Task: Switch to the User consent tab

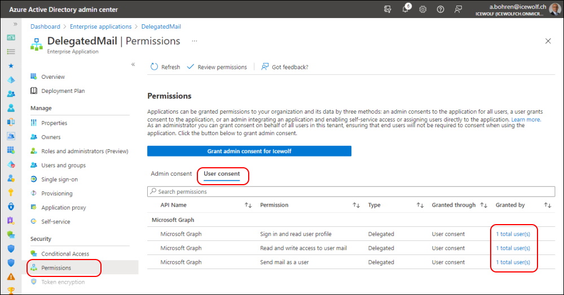Action: (222, 174)
